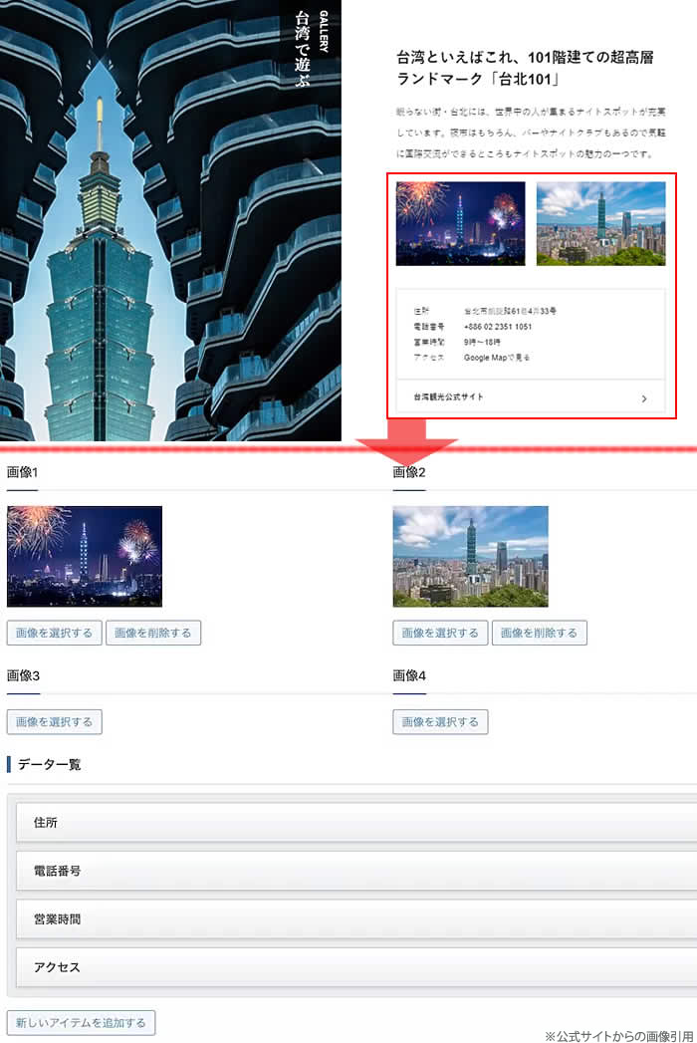Click 画像を選択する button under 画像2
This screenshot has width=697, height=1043.
click(x=440, y=633)
